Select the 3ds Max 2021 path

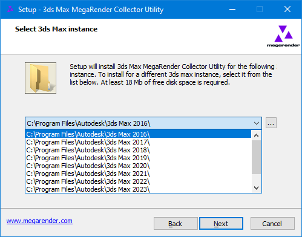pos(138,174)
